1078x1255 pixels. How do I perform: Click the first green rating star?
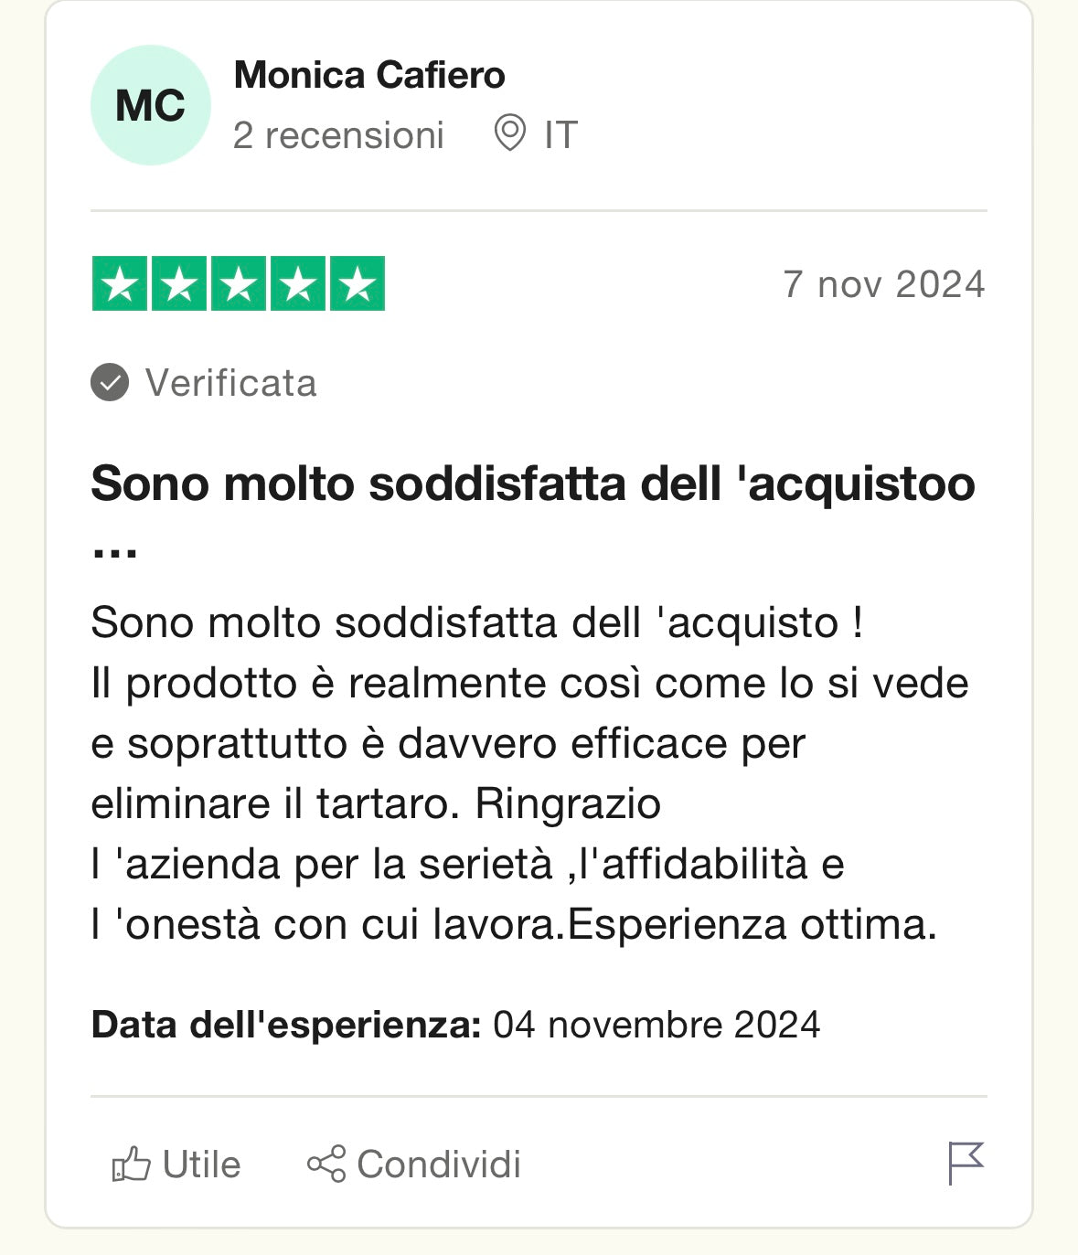pos(120,284)
